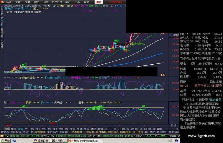Select the 主5 indicator preset
The image size is (223, 143).
pos(44,129)
